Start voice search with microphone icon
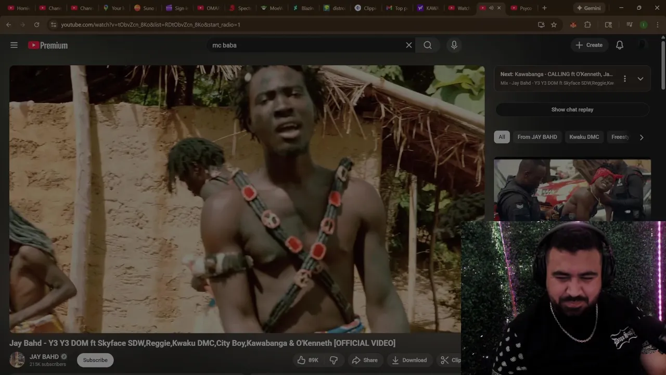 [x=454, y=45]
